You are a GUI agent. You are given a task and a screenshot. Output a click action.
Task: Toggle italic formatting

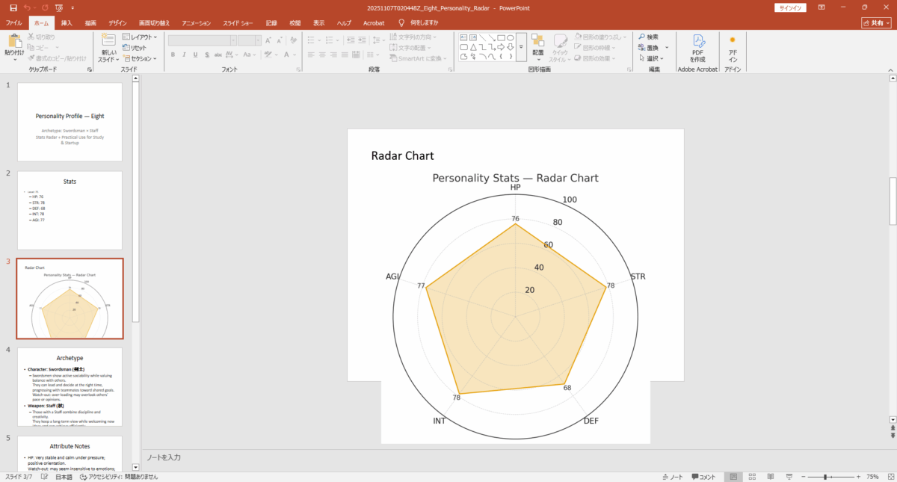click(184, 55)
